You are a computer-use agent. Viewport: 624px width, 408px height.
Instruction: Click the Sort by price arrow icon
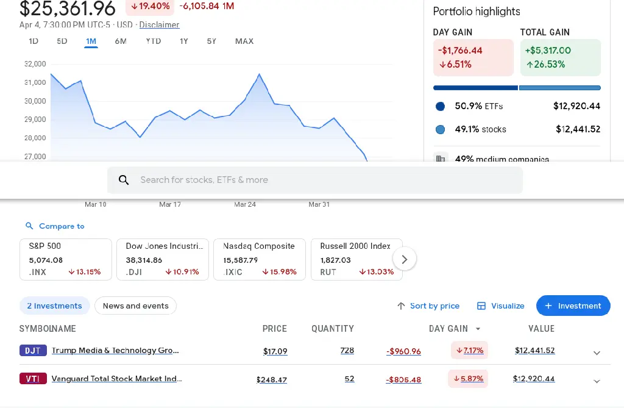click(x=401, y=306)
